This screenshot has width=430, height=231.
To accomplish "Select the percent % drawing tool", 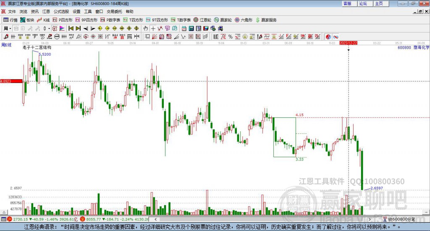I will point(231,36).
